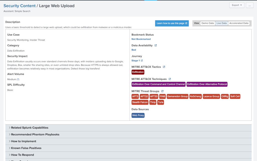Click the 'Assistant: Simple Search' subtitle
This screenshot has height=161, width=257.
(17, 11)
